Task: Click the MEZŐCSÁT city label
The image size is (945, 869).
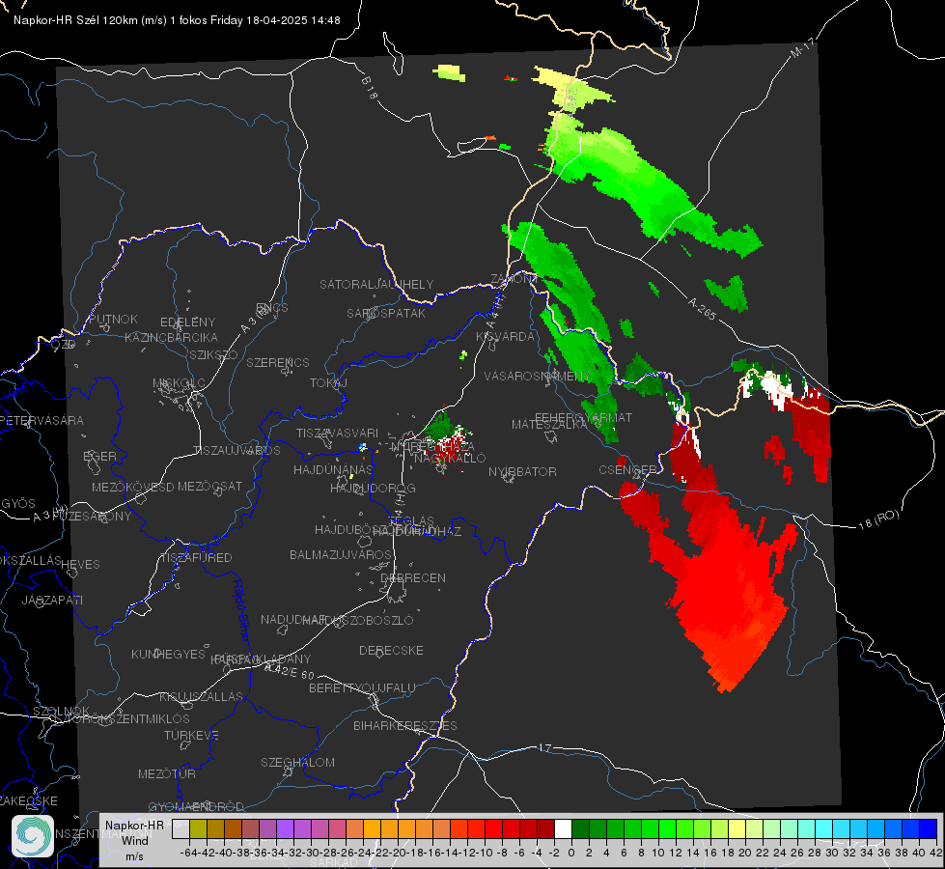Action: pyautogui.click(x=209, y=486)
